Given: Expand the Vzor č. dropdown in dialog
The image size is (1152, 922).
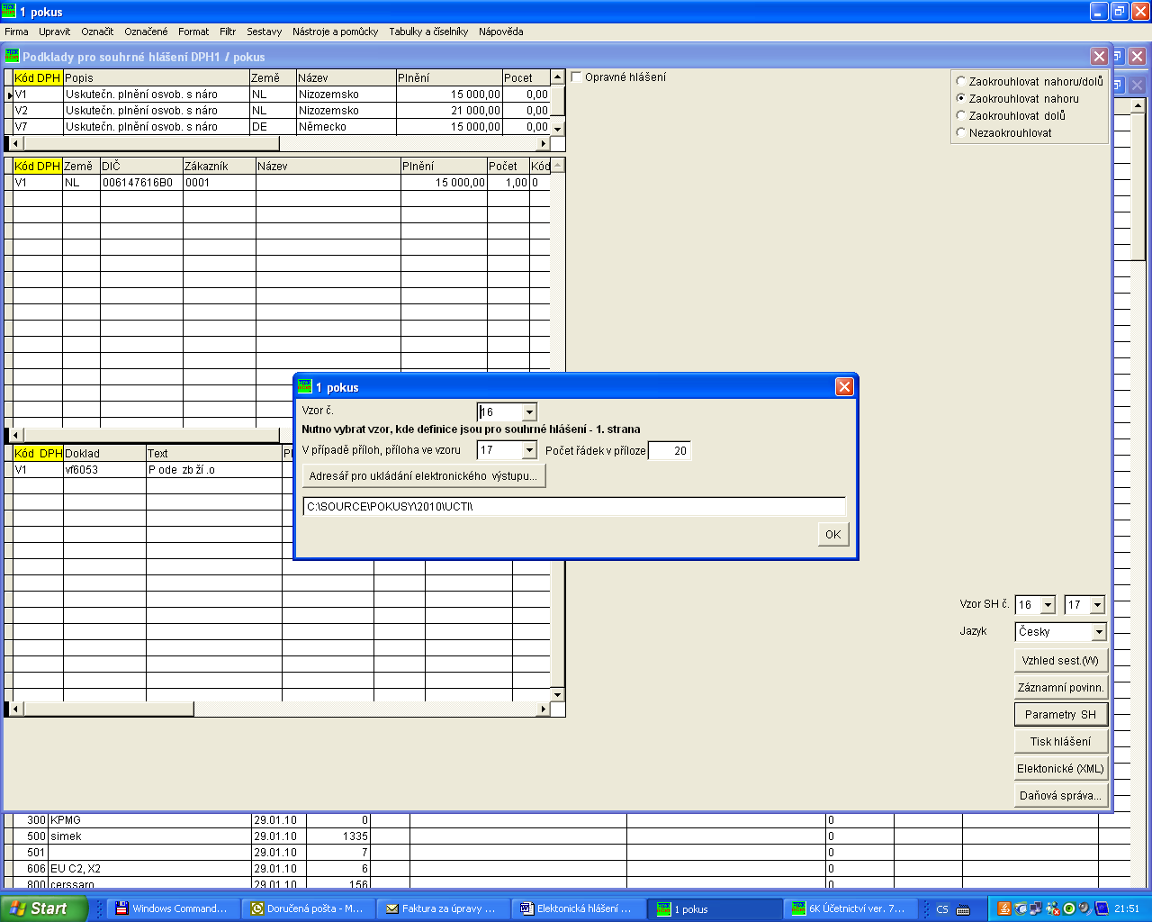Looking at the screenshot, I should [x=529, y=412].
